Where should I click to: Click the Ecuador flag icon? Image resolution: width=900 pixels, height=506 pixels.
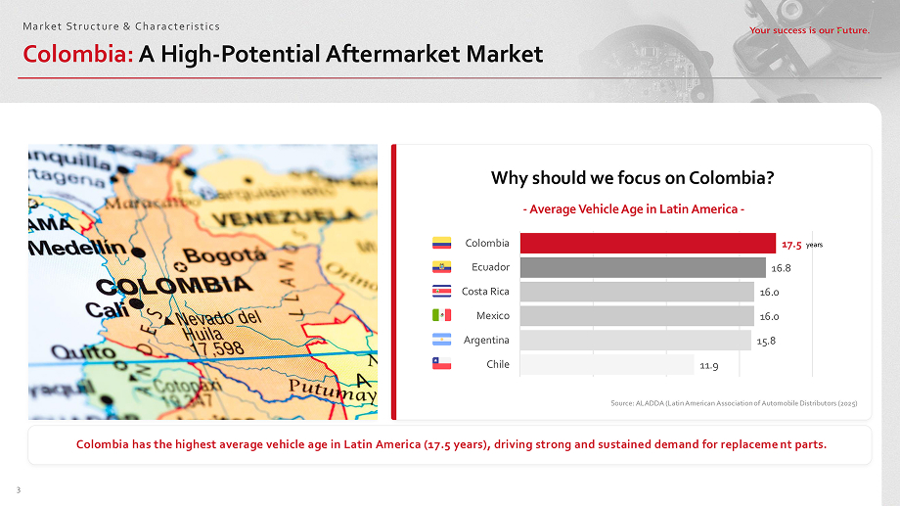point(441,267)
